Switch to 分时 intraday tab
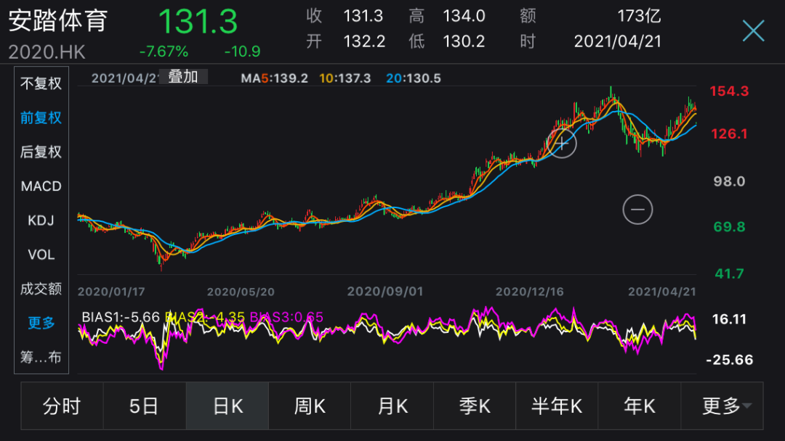Image resolution: width=785 pixels, height=441 pixels. [x=62, y=406]
